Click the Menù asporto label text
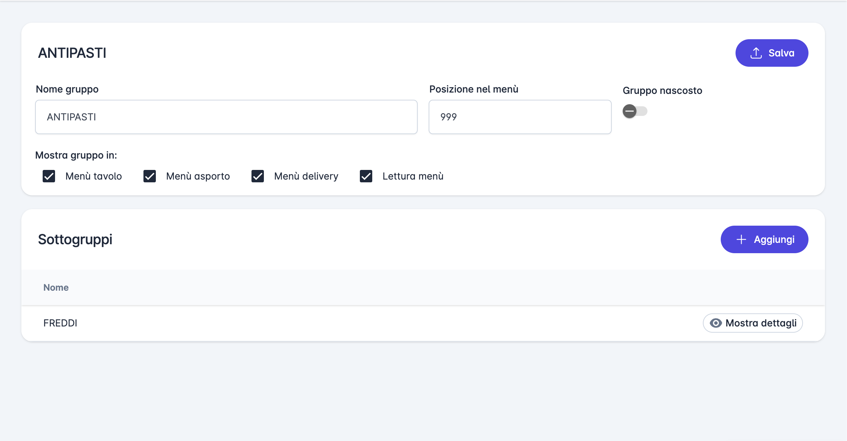Image resolution: width=847 pixels, height=441 pixels. pos(198,176)
